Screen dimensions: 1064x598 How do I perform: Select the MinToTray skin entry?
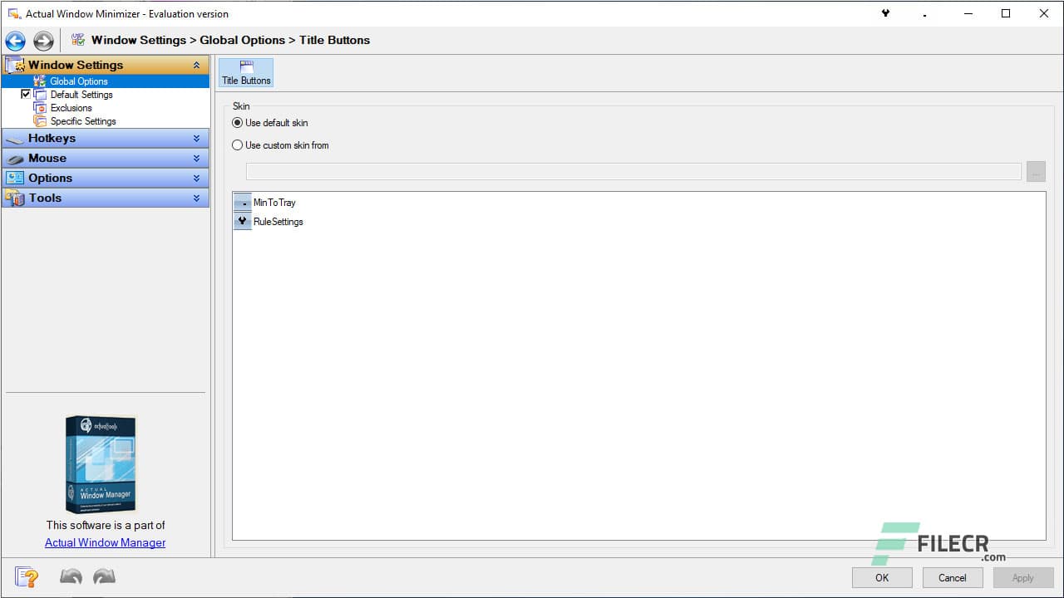coord(274,202)
